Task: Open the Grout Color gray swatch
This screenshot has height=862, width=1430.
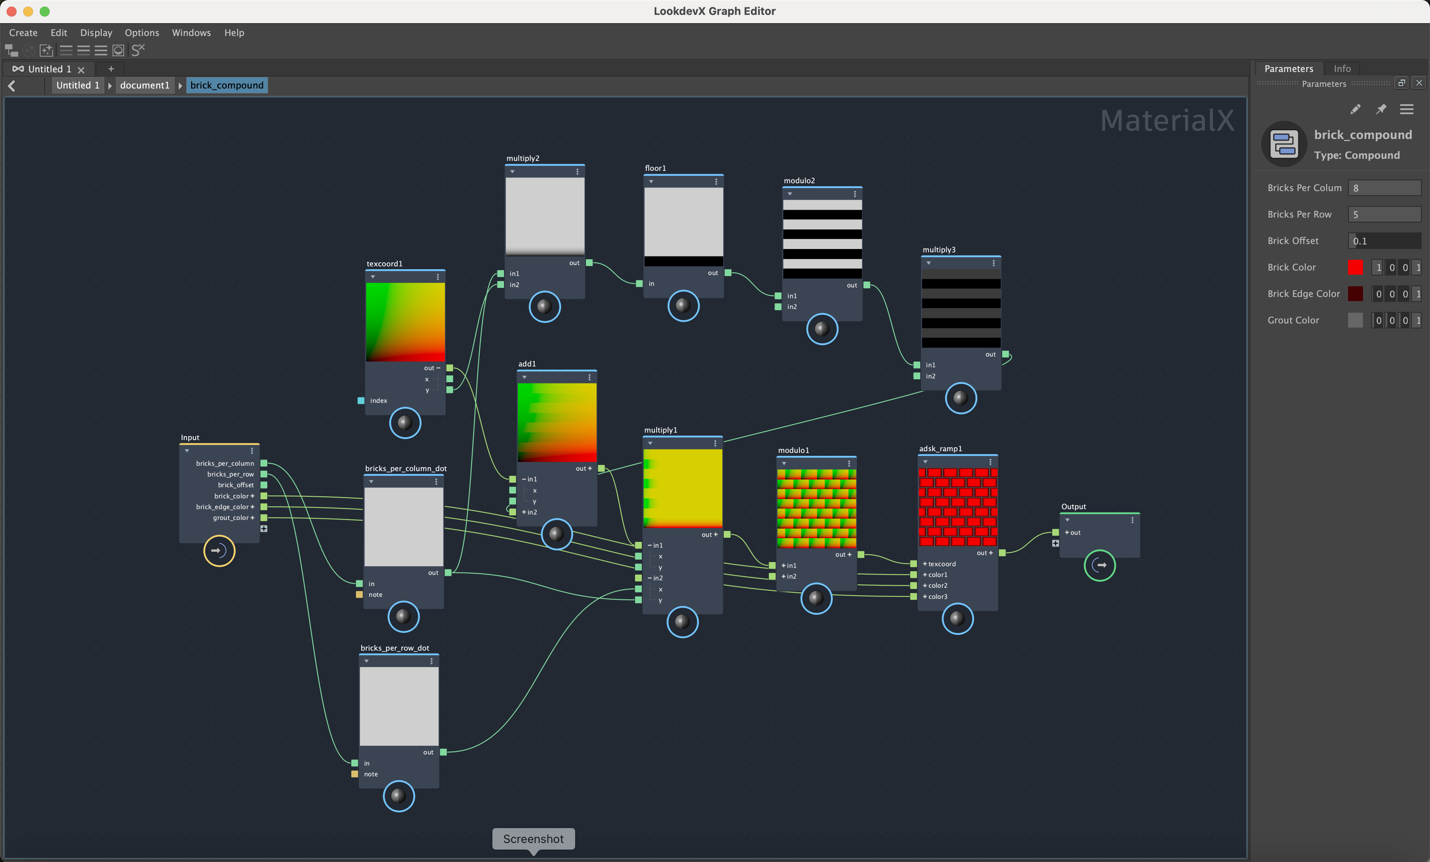Action: click(1355, 320)
